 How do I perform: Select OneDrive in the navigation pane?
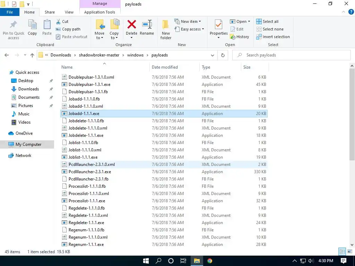24,133
